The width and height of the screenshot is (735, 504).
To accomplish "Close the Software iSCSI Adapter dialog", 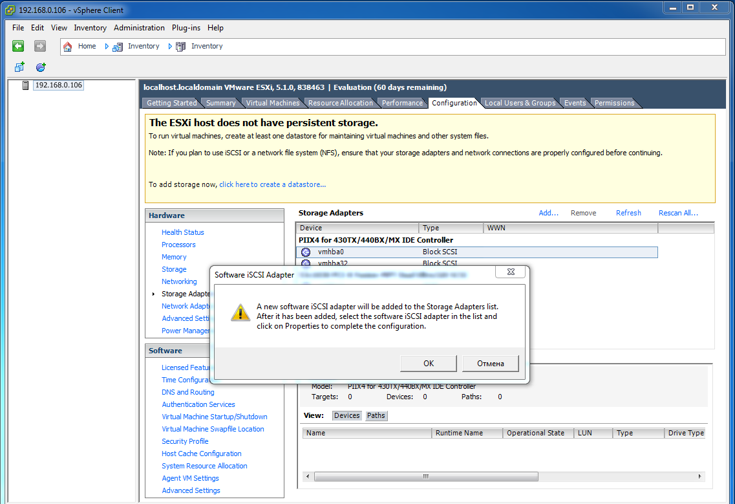I will pos(511,272).
